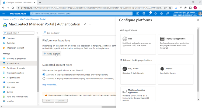Bookmark this page with the star
The width and height of the screenshot is (202, 108).
[170, 8]
